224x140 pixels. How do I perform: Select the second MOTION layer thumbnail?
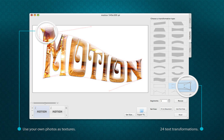pos(57,111)
